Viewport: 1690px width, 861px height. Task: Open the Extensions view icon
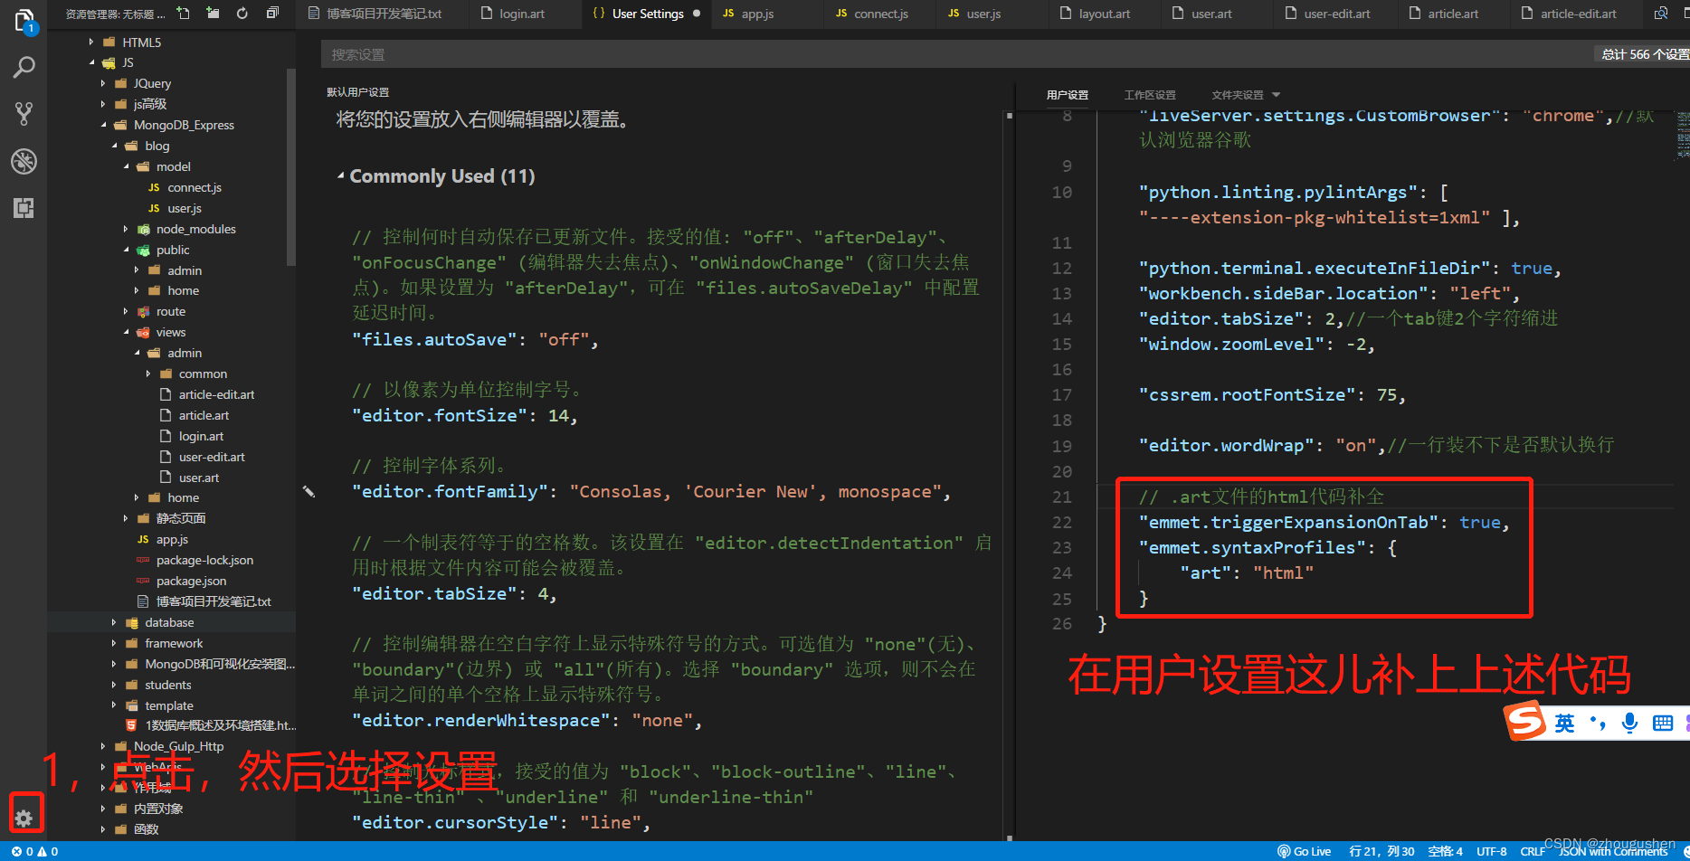point(24,208)
